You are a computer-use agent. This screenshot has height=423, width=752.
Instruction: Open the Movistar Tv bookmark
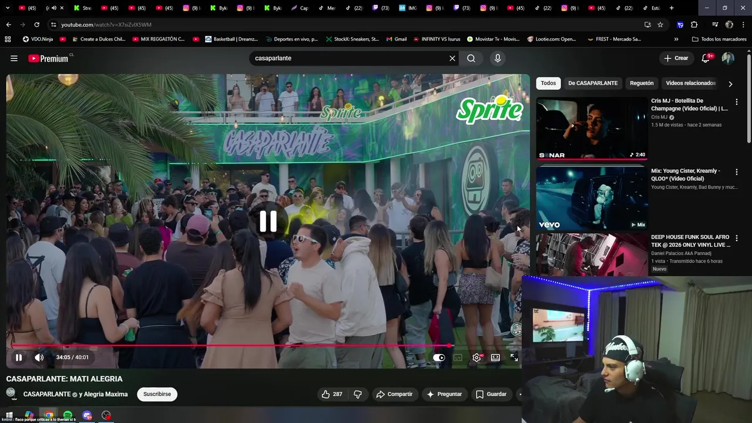coord(493,39)
